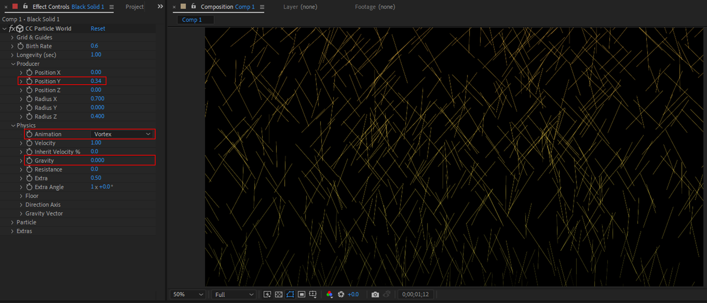Image resolution: width=707 pixels, height=303 pixels.
Task: Click the lock icon on Composition panel
Action: point(194,6)
